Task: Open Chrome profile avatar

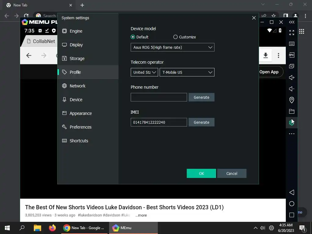Action: click(296, 16)
